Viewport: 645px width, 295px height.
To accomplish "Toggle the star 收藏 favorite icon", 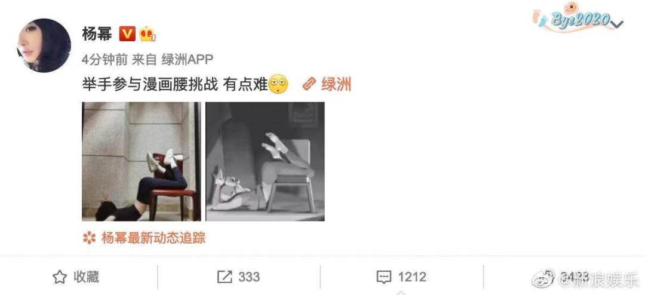I will coord(60,277).
